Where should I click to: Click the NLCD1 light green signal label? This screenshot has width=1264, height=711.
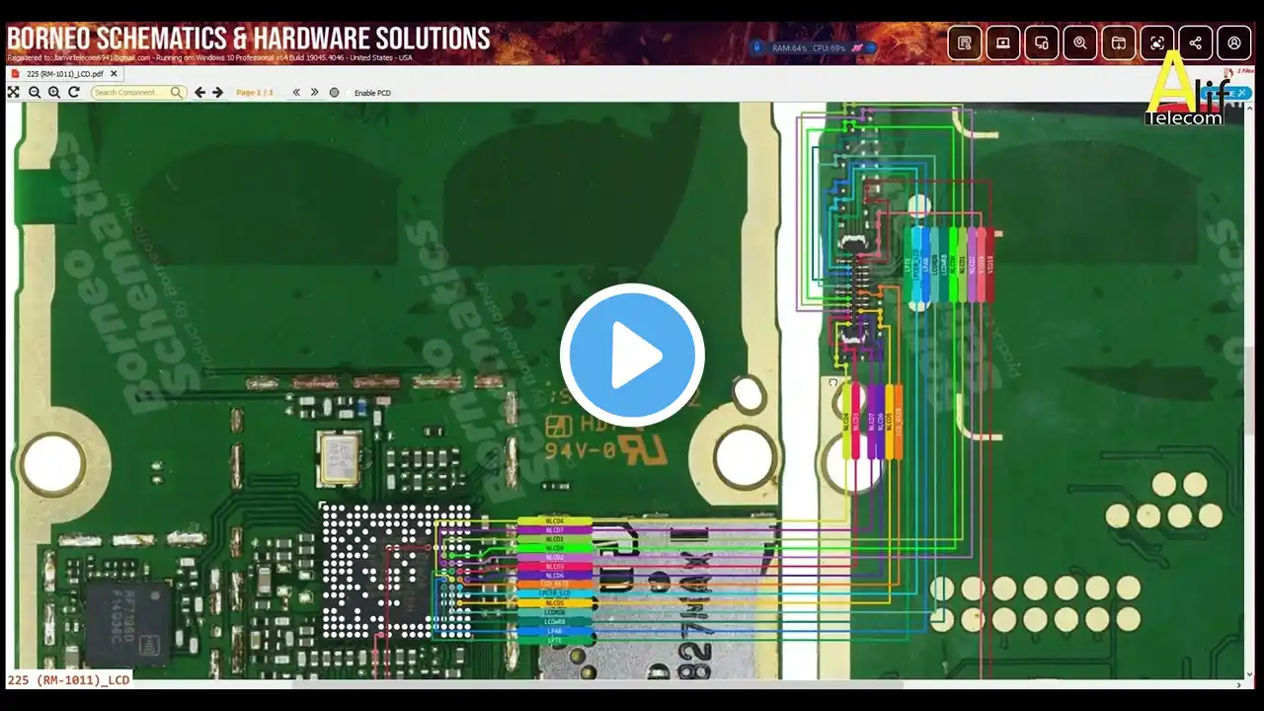tap(555, 539)
